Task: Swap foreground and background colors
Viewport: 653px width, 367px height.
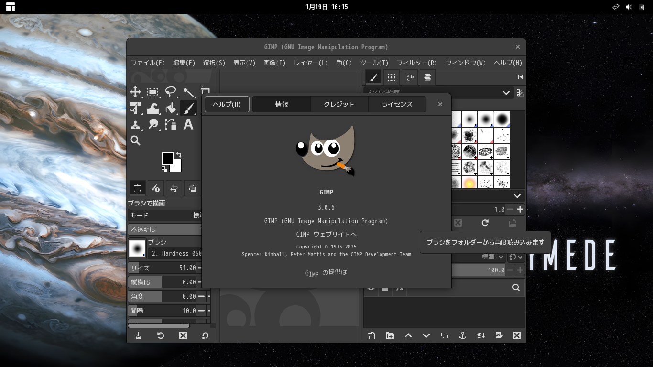Action: coord(179,155)
